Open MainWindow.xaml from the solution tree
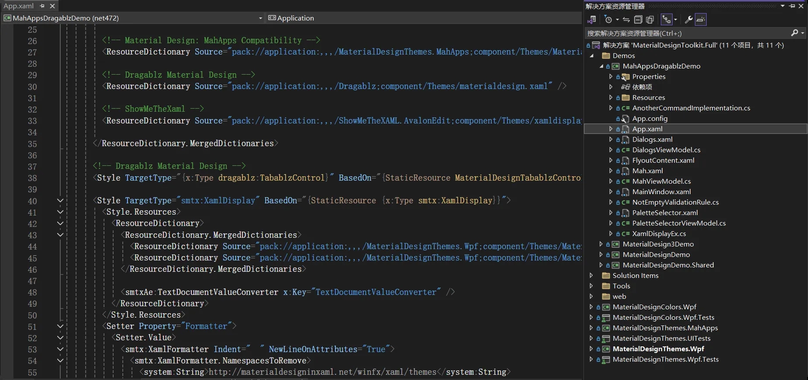This screenshot has height=380, width=808. point(661,192)
